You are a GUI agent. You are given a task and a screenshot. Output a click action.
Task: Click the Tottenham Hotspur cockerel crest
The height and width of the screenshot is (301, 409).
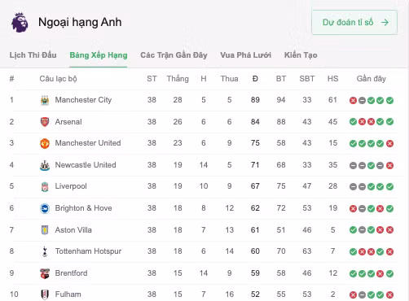point(45,251)
